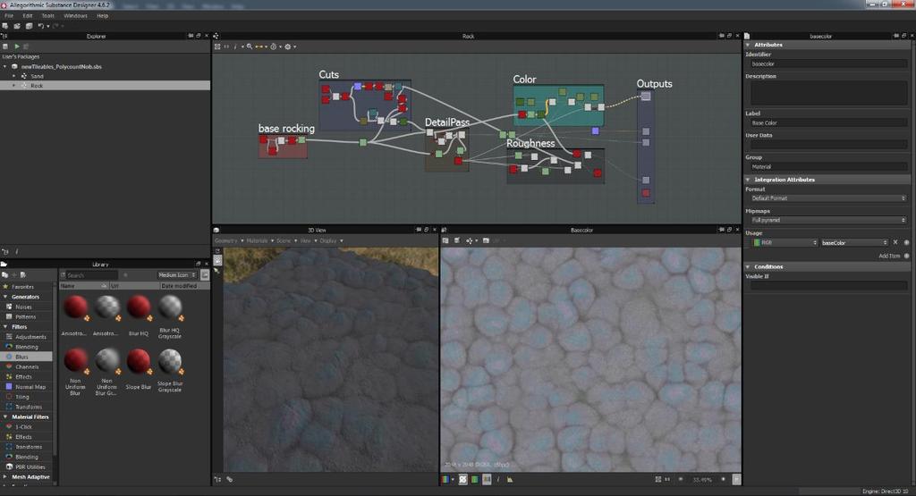916x496 pixels.
Task: Open the Medium Icon size dropdown
Action: click(x=177, y=275)
